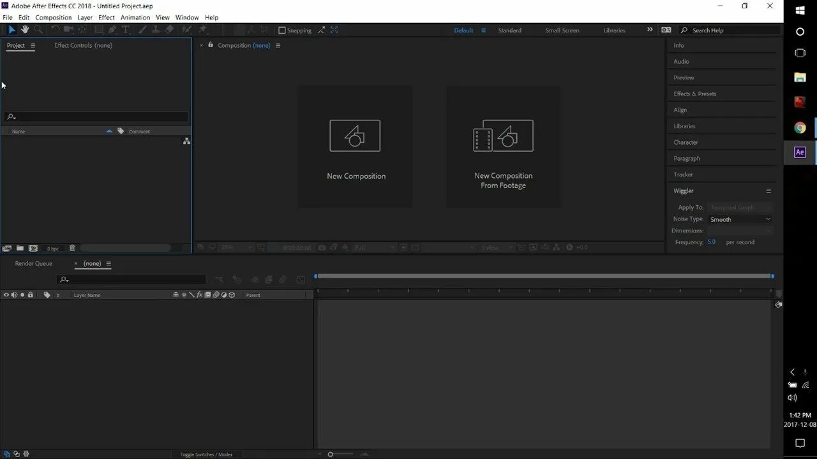This screenshot has width=817, height=459.
Task: Click the solo column header in timeline
Action: click(x=22, y=295)
